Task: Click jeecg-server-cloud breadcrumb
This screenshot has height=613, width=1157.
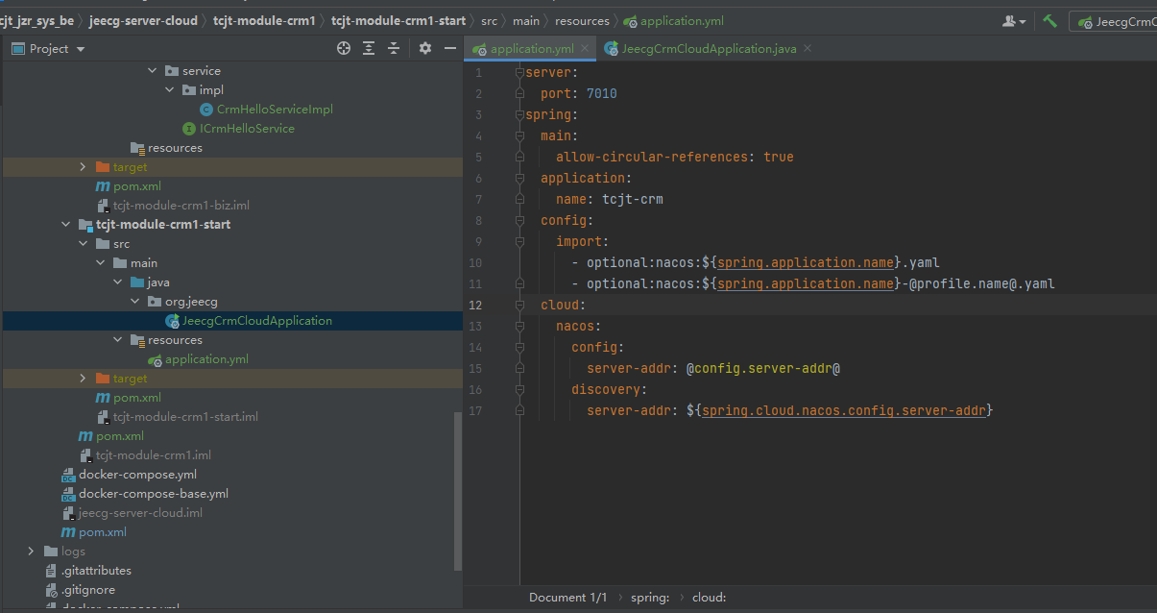Action: 143,20
